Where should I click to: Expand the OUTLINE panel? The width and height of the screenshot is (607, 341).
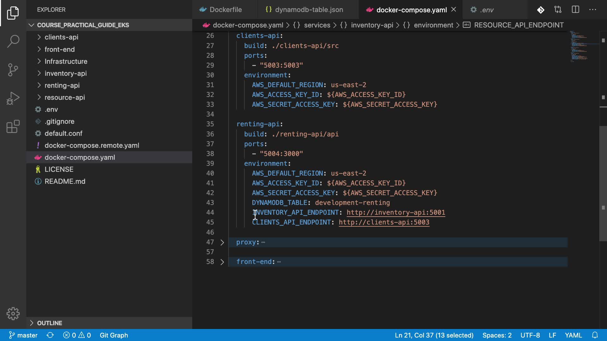pyautogui.click(x=50, y=323)
